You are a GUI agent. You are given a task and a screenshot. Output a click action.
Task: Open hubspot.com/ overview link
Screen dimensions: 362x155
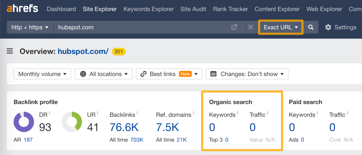(83, 51)
